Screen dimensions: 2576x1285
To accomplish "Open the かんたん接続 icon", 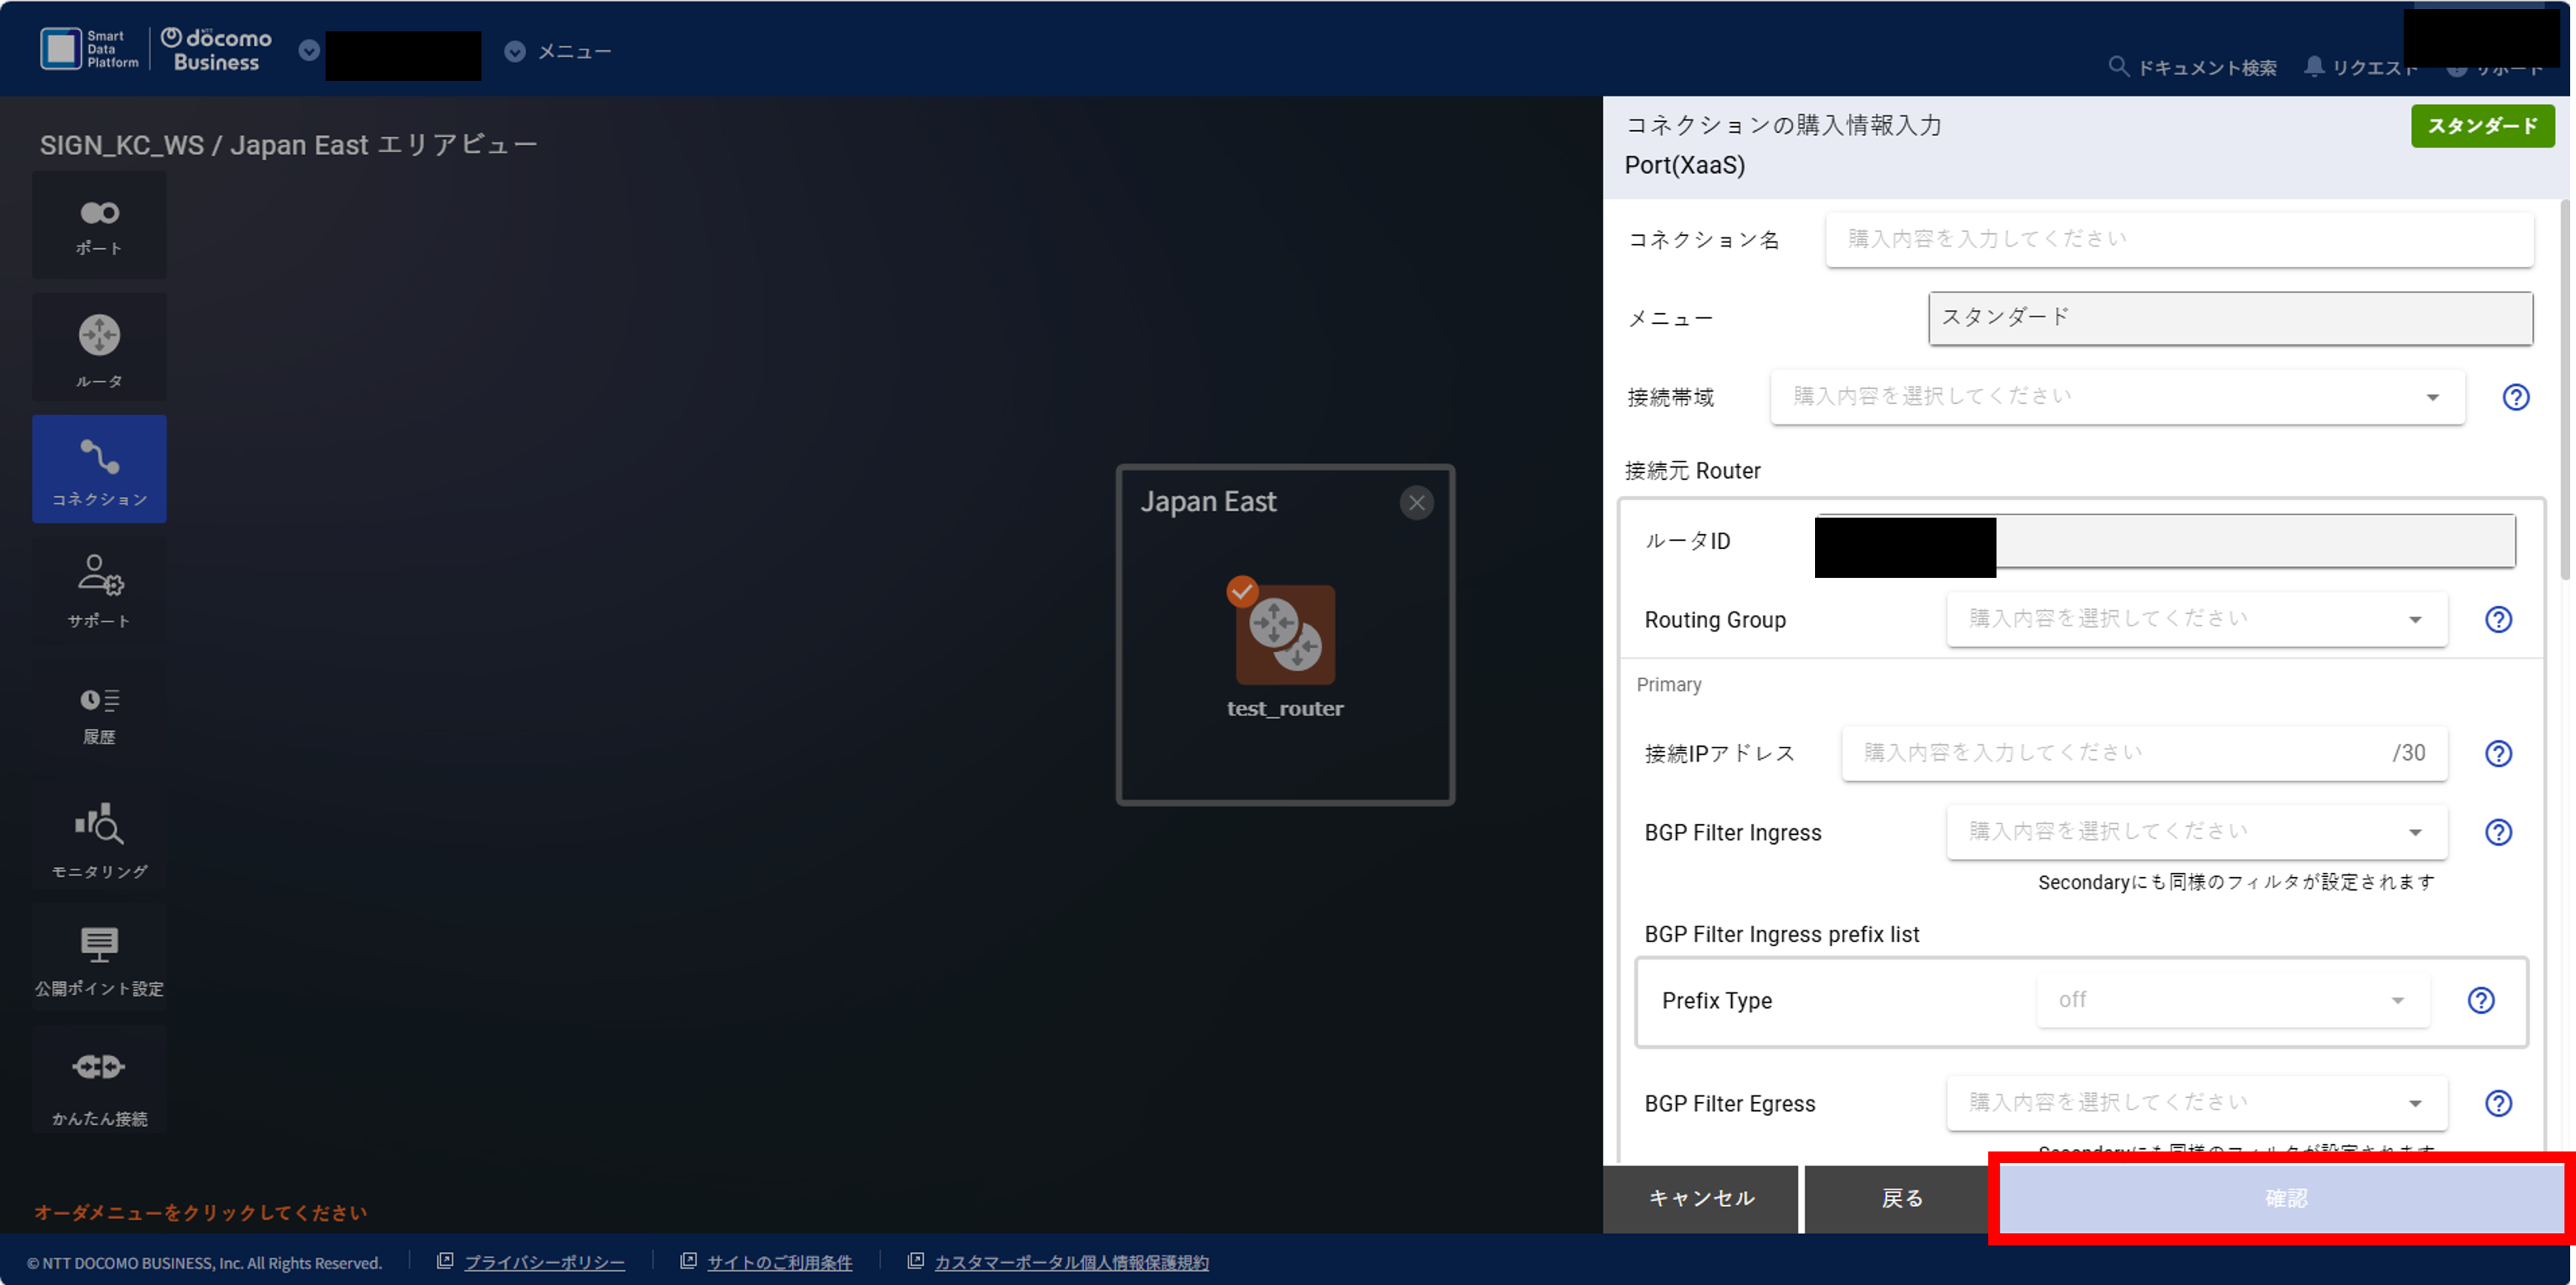I will [x=99, y=1079].
